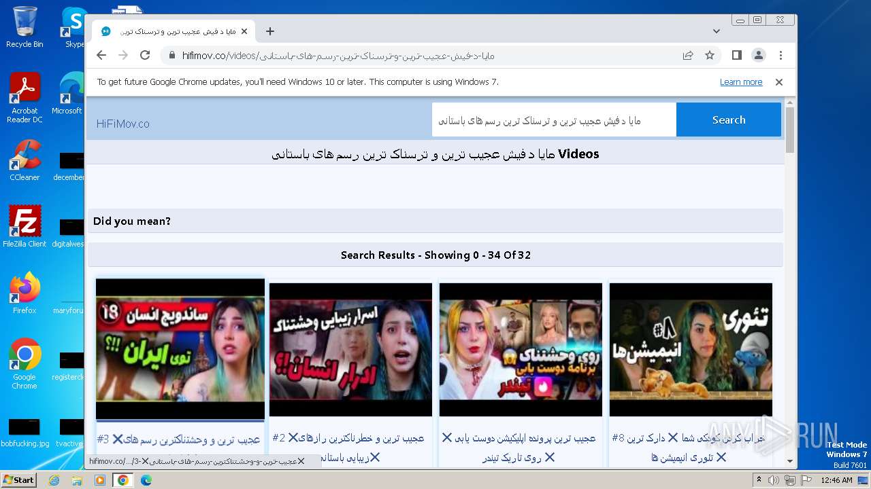The image size is (871, 489).
Task: Reload the page with the refresh icon
Action: click(x=145, y=56)
